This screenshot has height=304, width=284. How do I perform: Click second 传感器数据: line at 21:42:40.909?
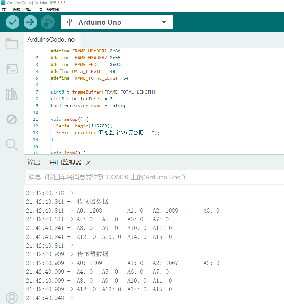[94, 254]
